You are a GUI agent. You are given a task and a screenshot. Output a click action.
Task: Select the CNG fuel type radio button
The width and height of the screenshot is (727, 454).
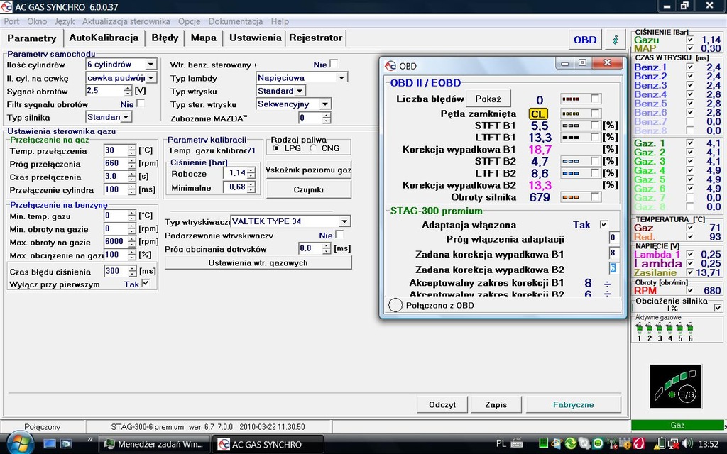(313, 148)
